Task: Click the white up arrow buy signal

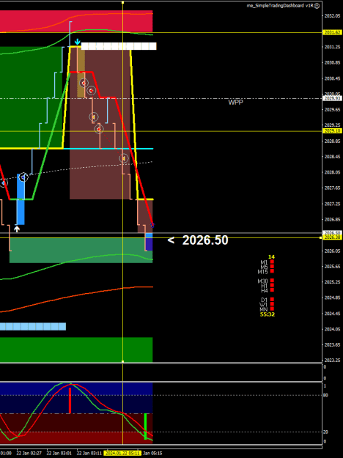Action: pyautogui.click(x=17, y=229)
